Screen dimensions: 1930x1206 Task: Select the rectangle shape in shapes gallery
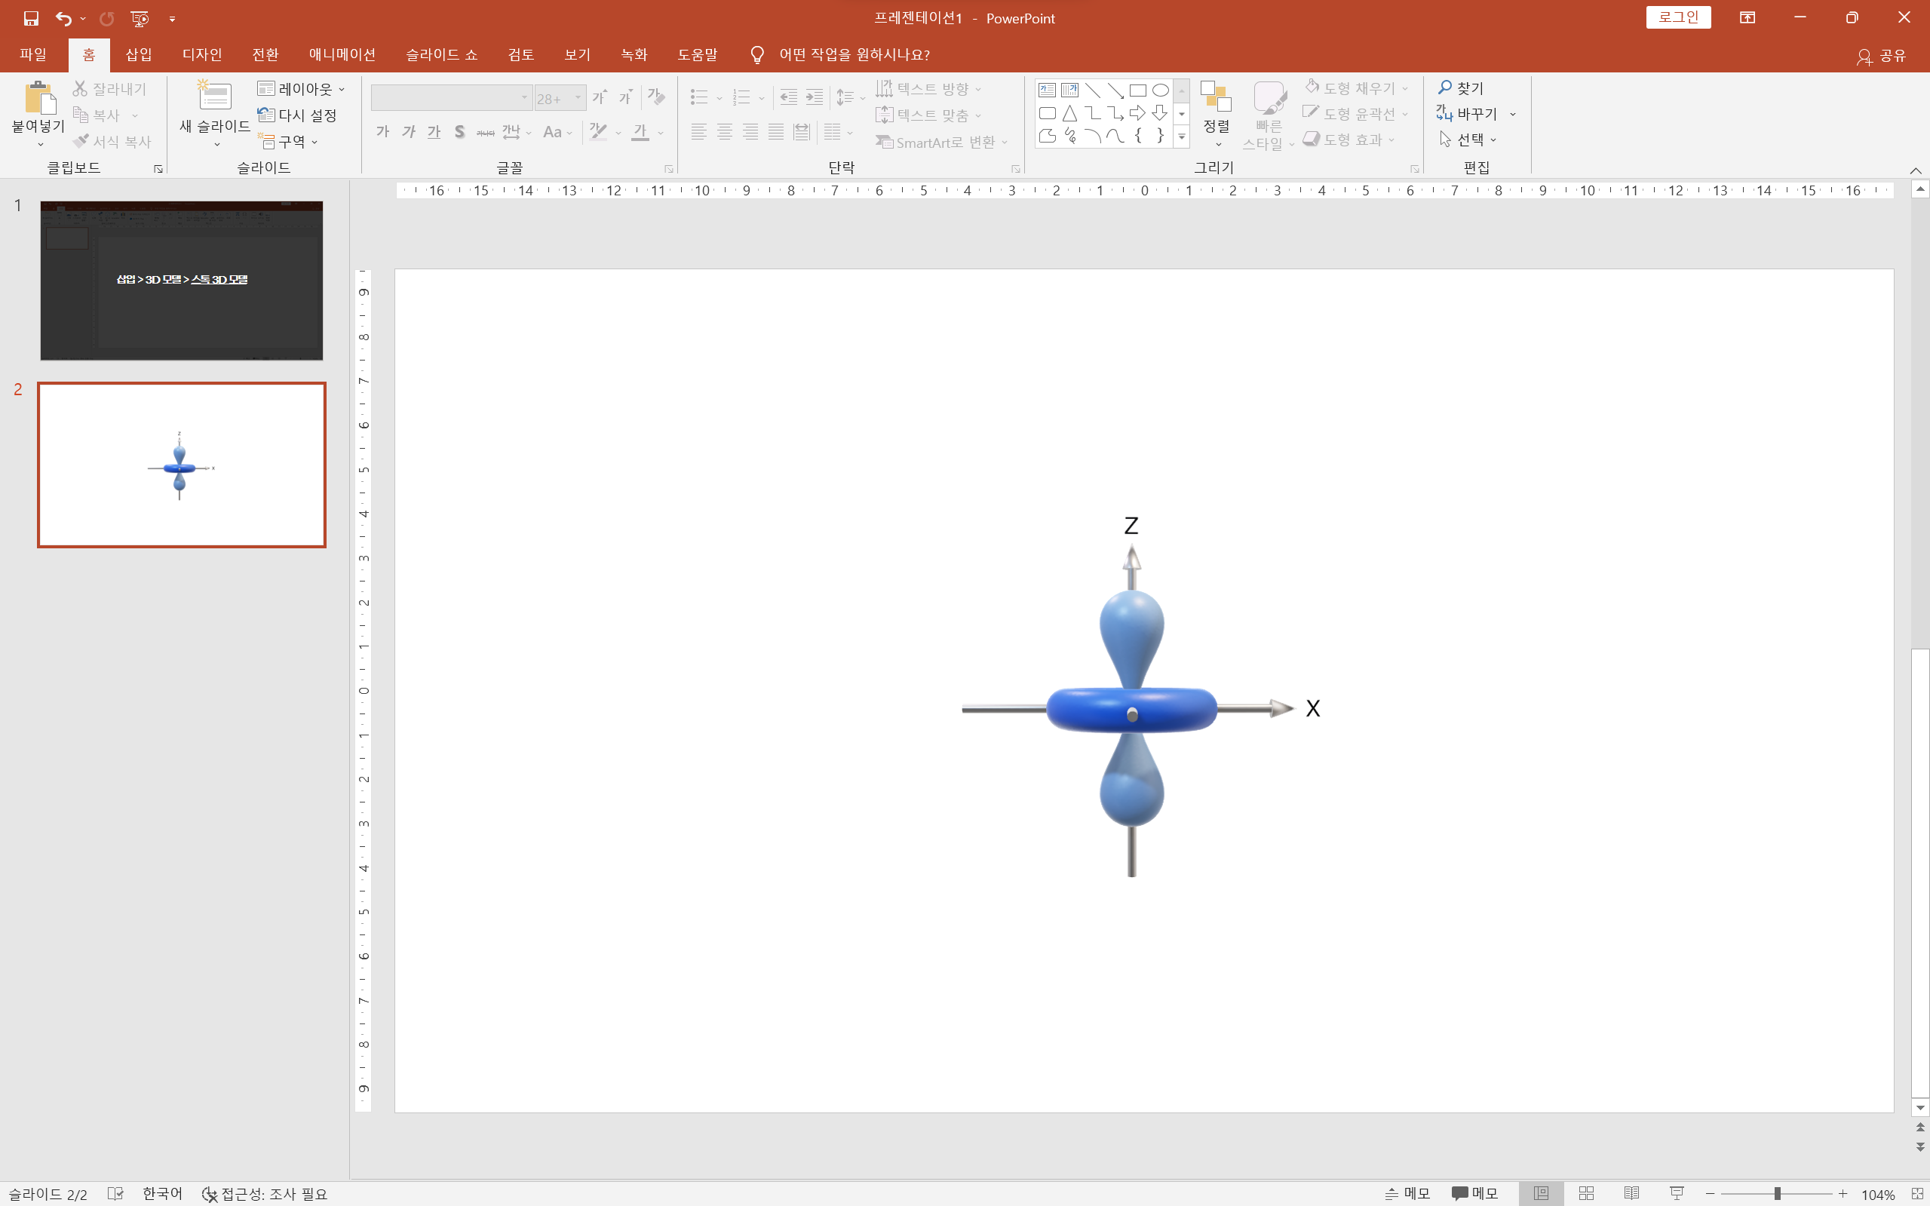(x=1138, y=91)
